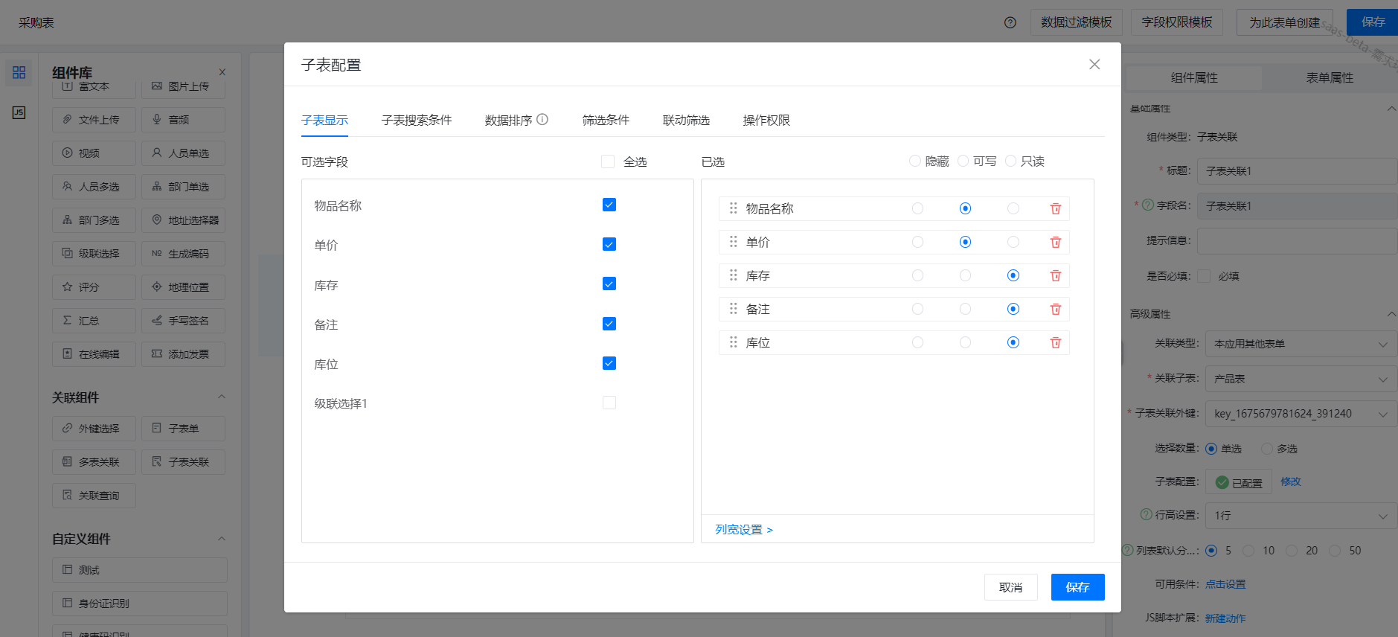Open 数据过滤模板 button
The image size is (1398, 637).
[x=1076, y=22]
